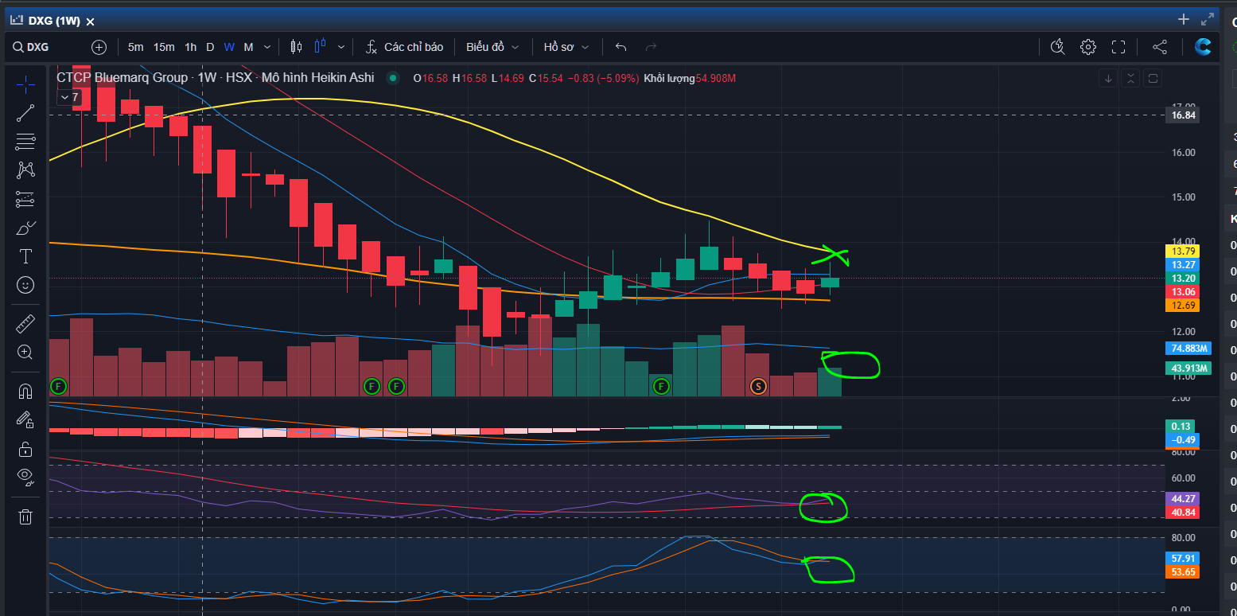Click the orange 12.69 price label
The width and height of the screenshot is (1237, 616).
1181,305
